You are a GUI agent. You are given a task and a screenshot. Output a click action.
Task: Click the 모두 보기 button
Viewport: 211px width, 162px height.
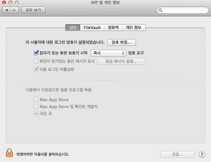(x=33, y=10)
